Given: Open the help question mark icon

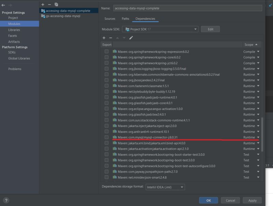Looking at the screenshot, I should click(x=6, y=201).
